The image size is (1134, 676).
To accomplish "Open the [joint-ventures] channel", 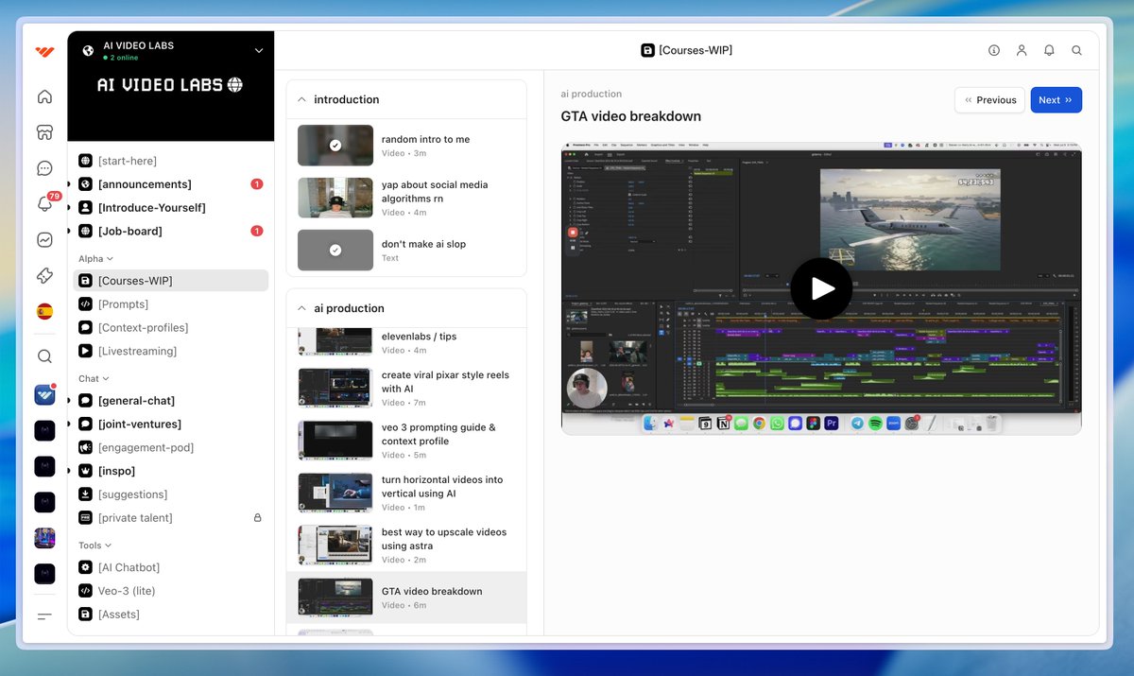I will click(x=170, y=425).
